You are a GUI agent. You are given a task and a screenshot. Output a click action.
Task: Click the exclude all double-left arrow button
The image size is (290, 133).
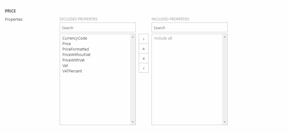pyautogui.click(x=143, y=58)
